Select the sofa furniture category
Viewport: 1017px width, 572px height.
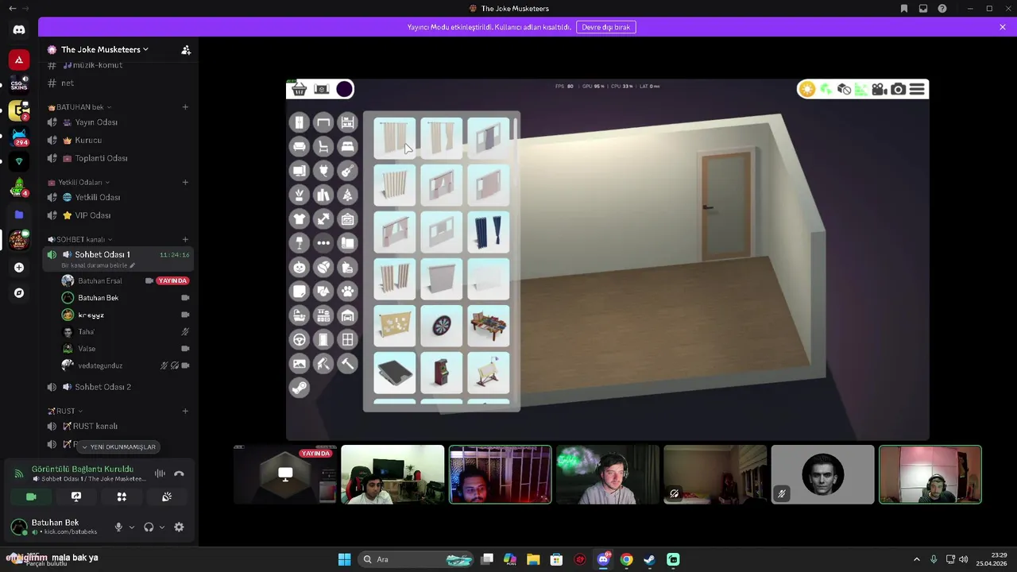click(299, 146)
